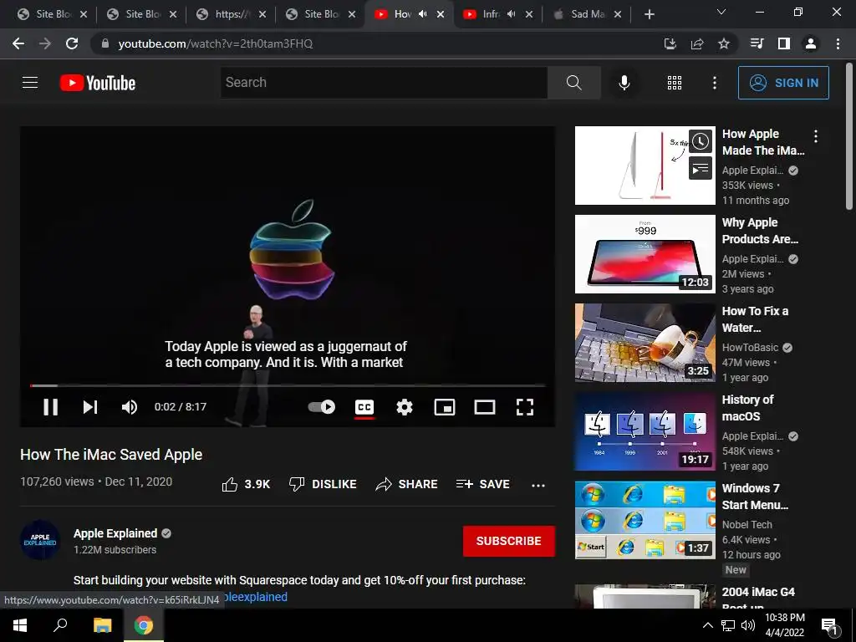This screenshot has height=642, width=856.
Task: Toggle autoplay switch in player
Action: (322, 407)
